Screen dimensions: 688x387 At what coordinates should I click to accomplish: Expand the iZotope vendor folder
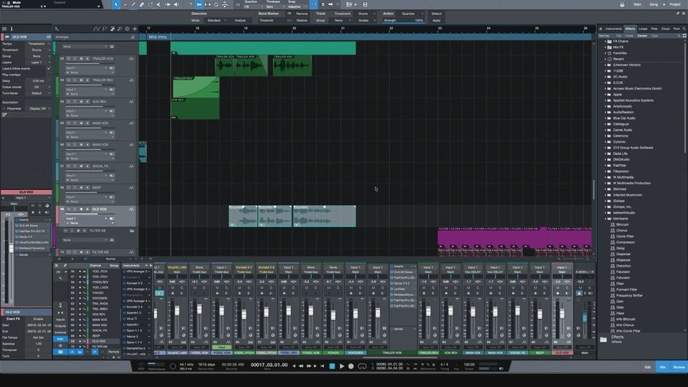tap(606, 201)
